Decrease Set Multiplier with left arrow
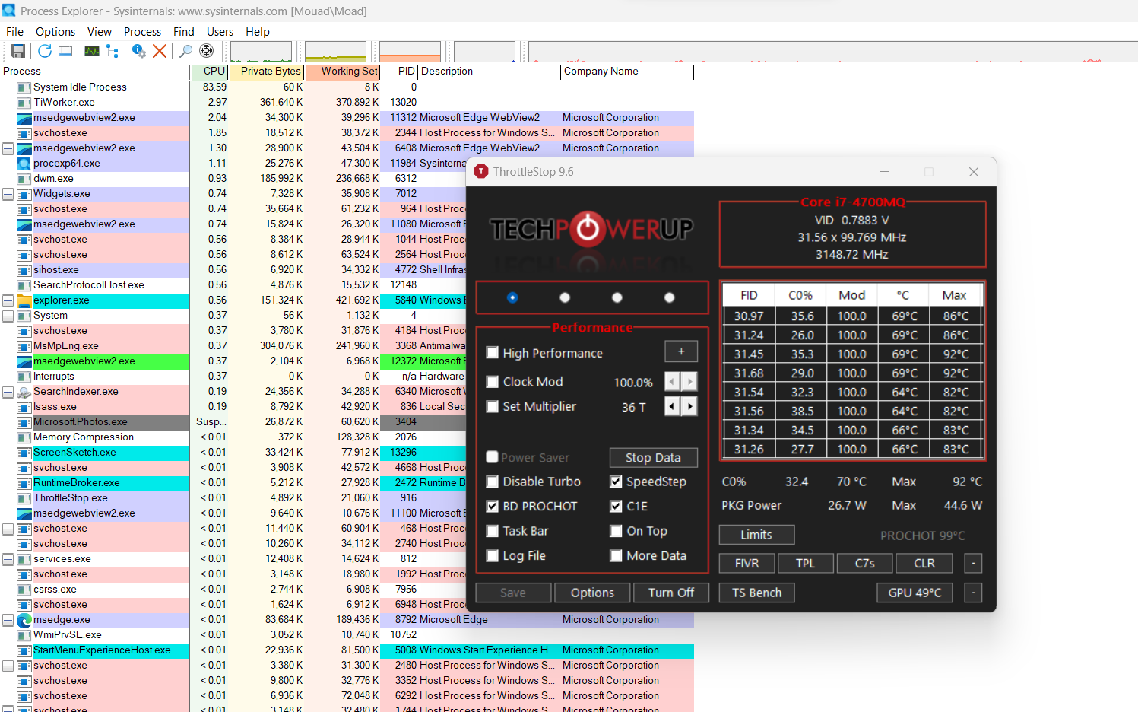Viewport: 1138px width, 712px height. [x=672, y=407]
